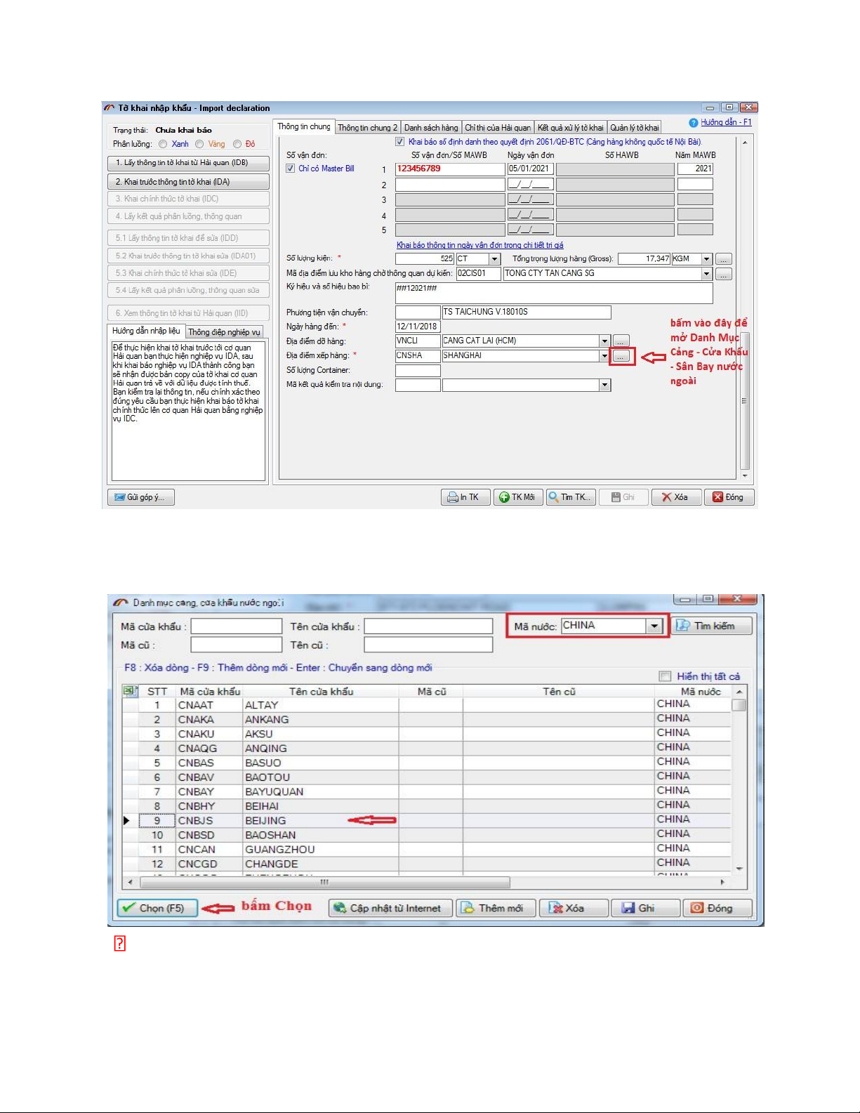Click the Ngày vận đơn field showing 05/01/2021
The height and width of the screenshot is (1113, 860).
531,169
